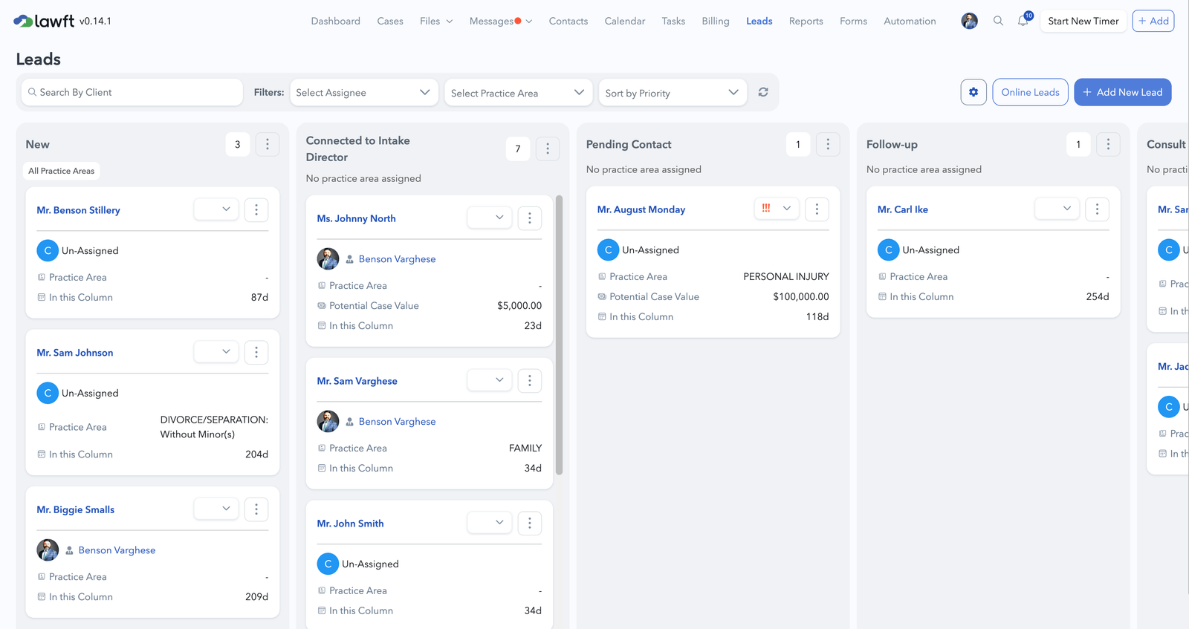Open Automation in navigation
Screen dimensions: 1189x629
(x=910, y=21)
